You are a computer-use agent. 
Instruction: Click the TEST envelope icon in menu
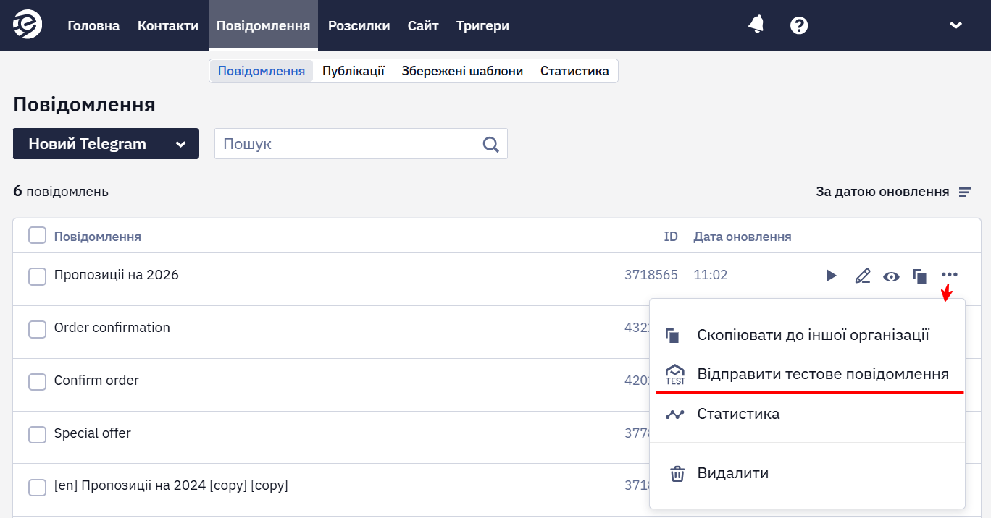click(675, 375)
